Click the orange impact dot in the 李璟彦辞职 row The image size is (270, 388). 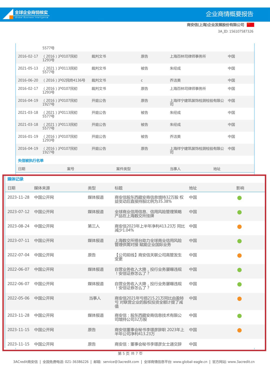point(239,330)
